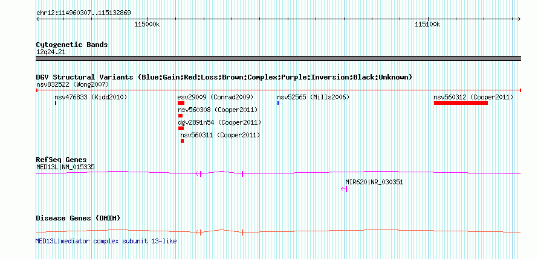Click second orange OMIM exon tick

pos(242,232)
